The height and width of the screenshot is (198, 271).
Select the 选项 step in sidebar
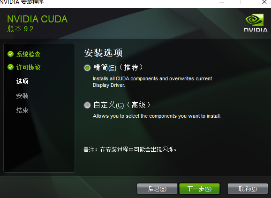[x=23, y=81]
